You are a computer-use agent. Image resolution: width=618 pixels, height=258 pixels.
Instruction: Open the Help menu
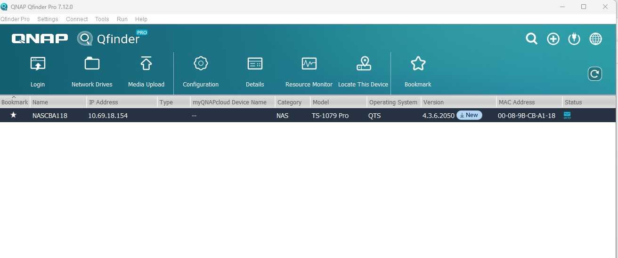pos(141,19)
